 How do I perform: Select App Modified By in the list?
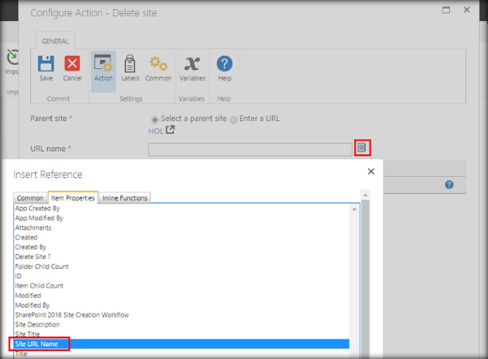tap(182, 218)
